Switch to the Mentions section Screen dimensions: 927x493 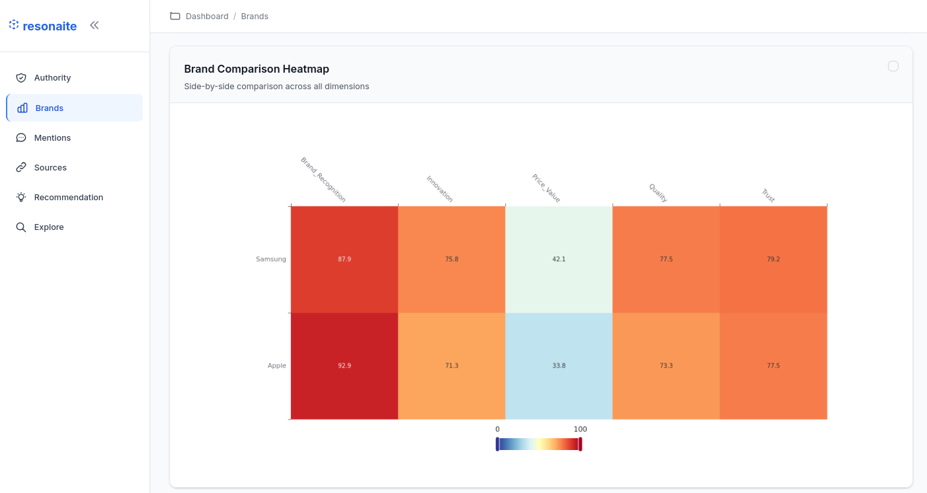coord(52,137)
